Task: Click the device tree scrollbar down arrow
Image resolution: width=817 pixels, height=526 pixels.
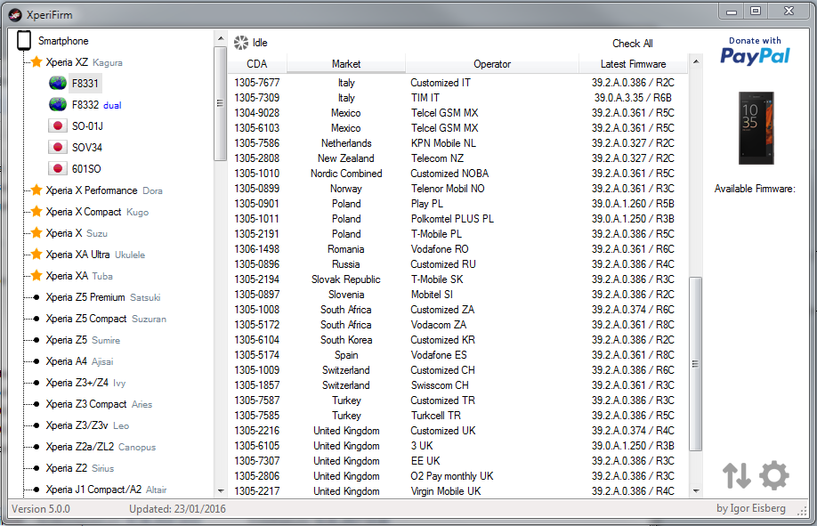Action: click(221, 491)
